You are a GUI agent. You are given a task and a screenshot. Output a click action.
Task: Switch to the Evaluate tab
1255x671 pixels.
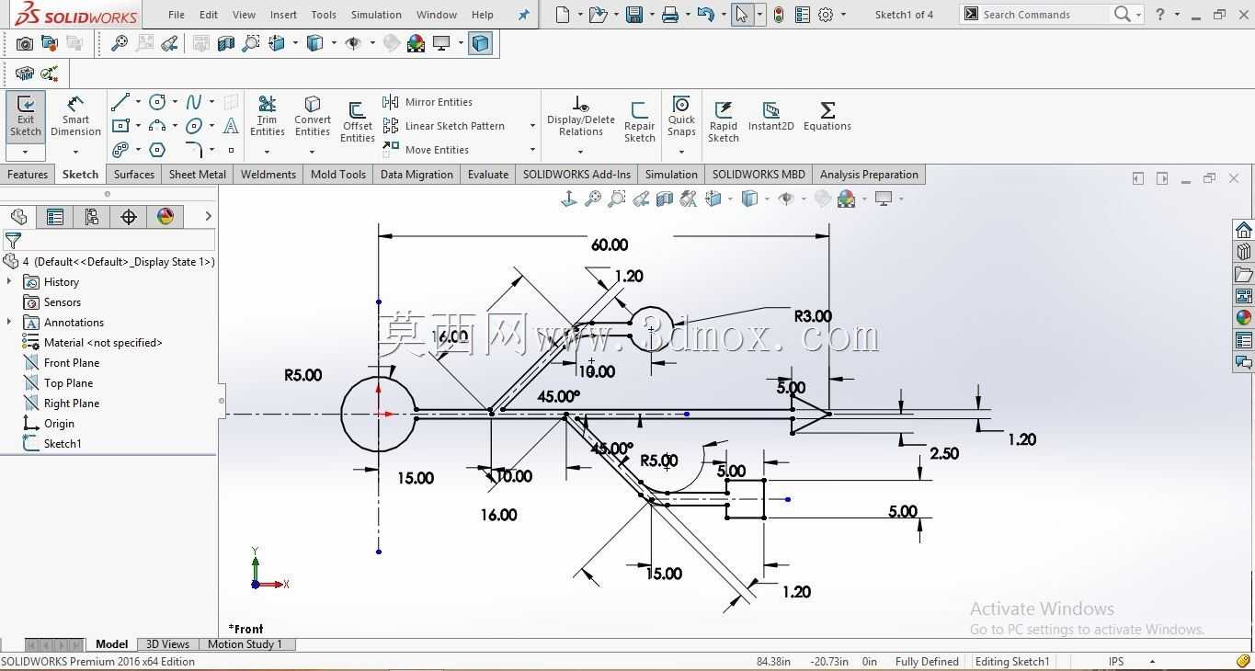coord(487,175)
